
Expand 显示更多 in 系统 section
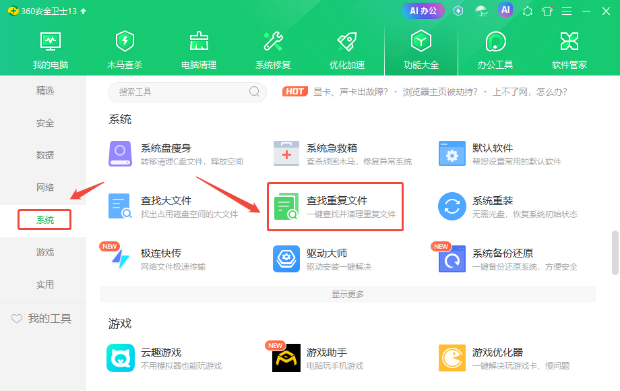348,294
